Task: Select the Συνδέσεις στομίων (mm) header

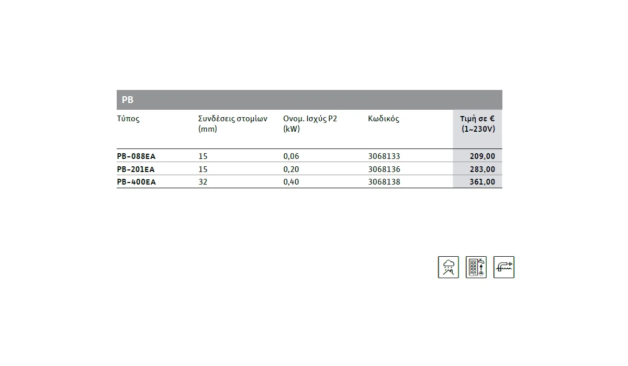Action: (233, 124)
